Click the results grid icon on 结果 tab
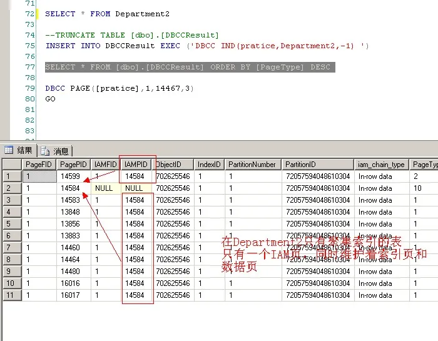 [x=9, y=150]
